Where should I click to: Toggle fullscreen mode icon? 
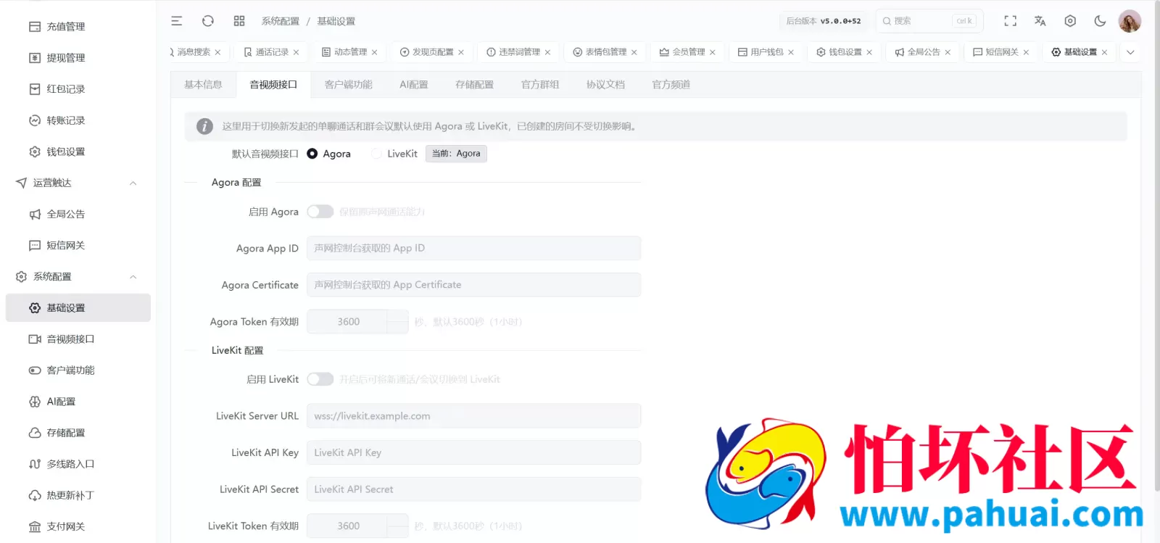pos(1010,21)
